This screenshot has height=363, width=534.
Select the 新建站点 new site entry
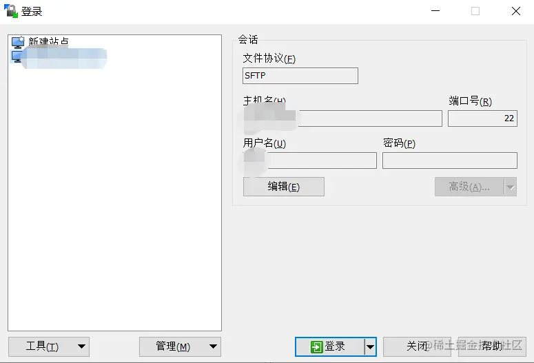click(40, 42)
